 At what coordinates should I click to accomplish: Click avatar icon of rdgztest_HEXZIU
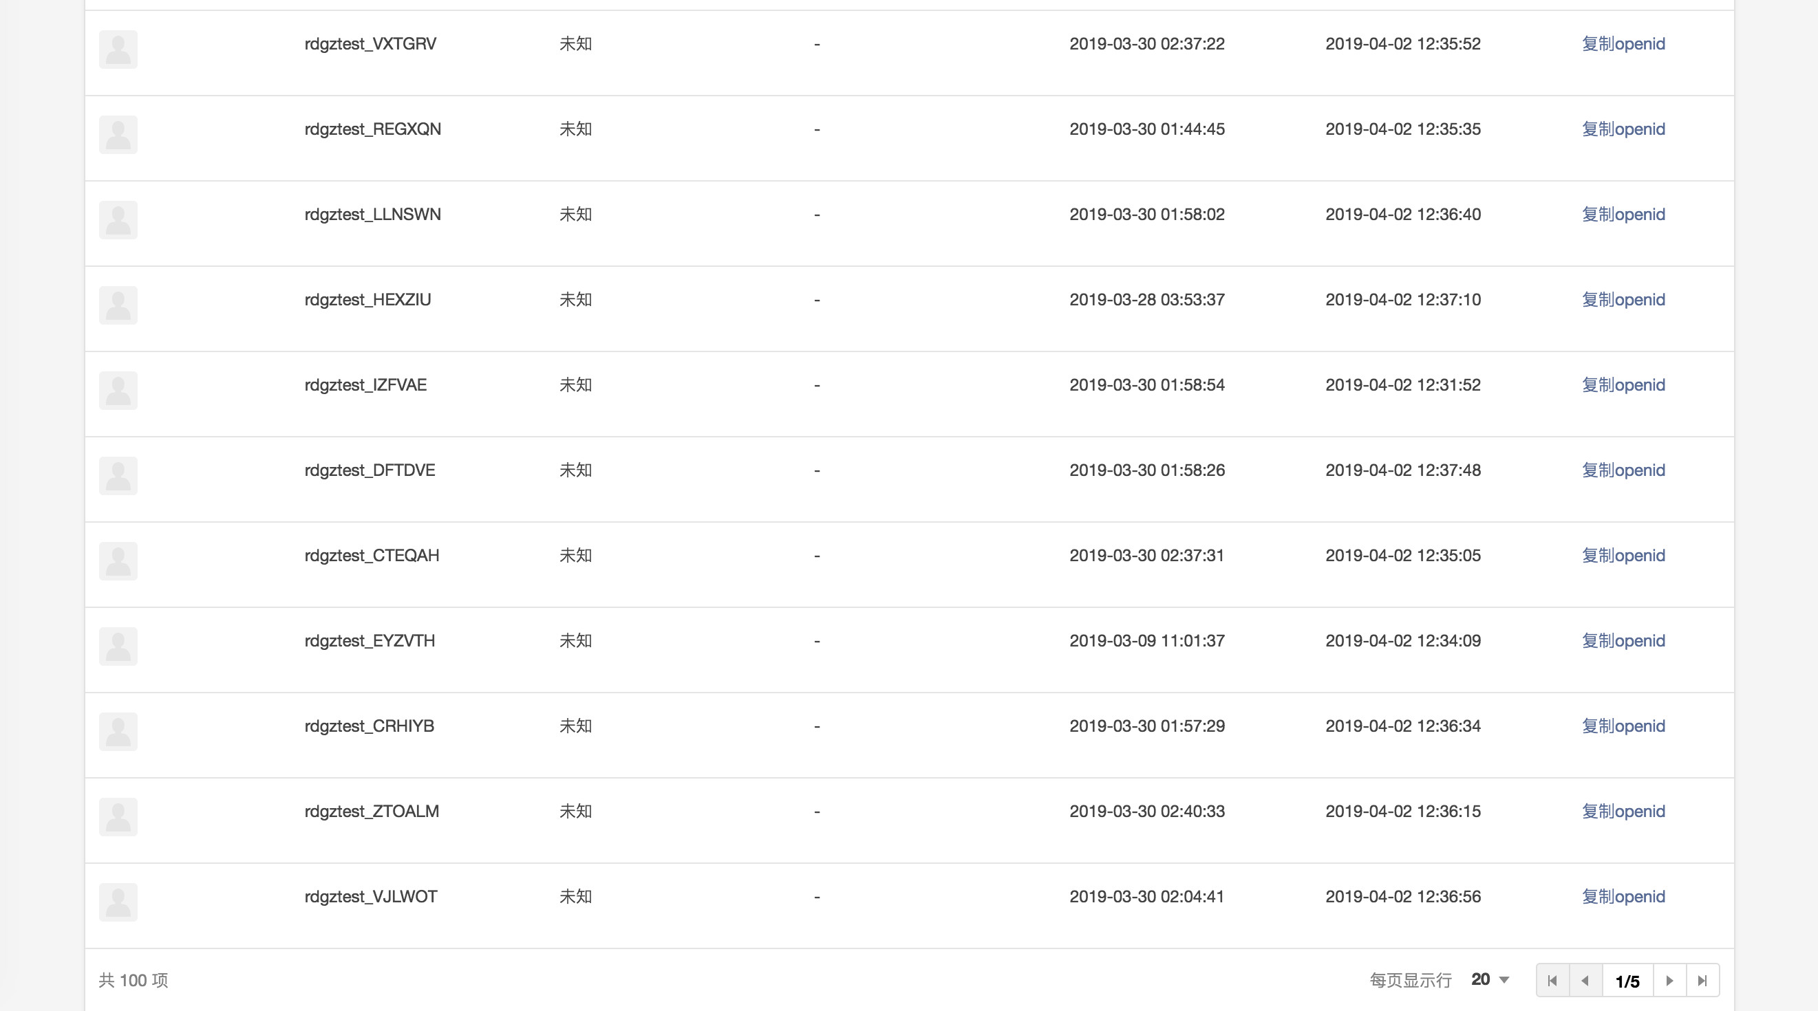tap(118, 305)
